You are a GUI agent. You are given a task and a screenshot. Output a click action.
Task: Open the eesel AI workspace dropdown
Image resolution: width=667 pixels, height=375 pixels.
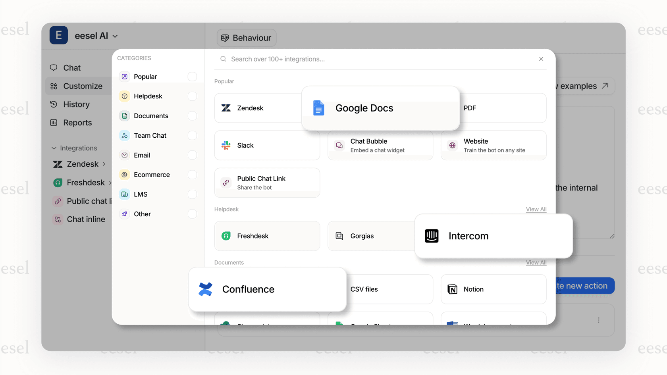point(115,36)
